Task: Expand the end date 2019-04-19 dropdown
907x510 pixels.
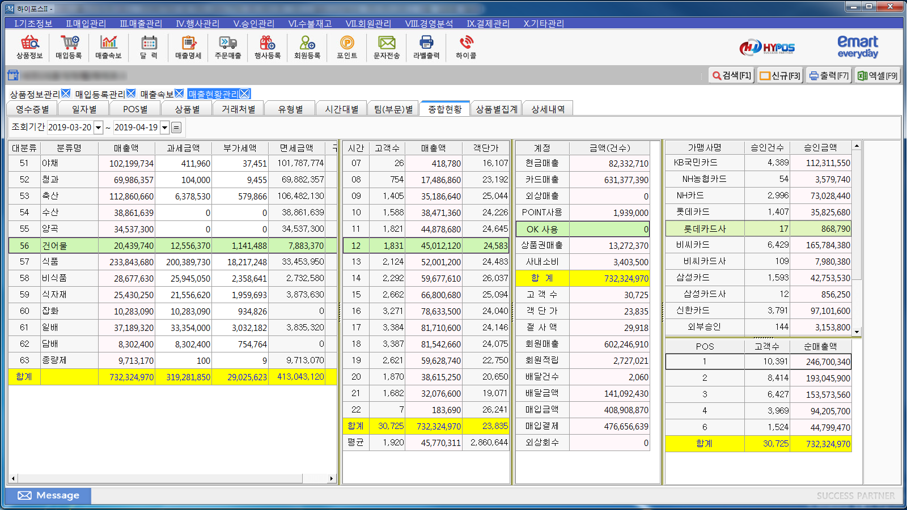Action: (164, 127)
